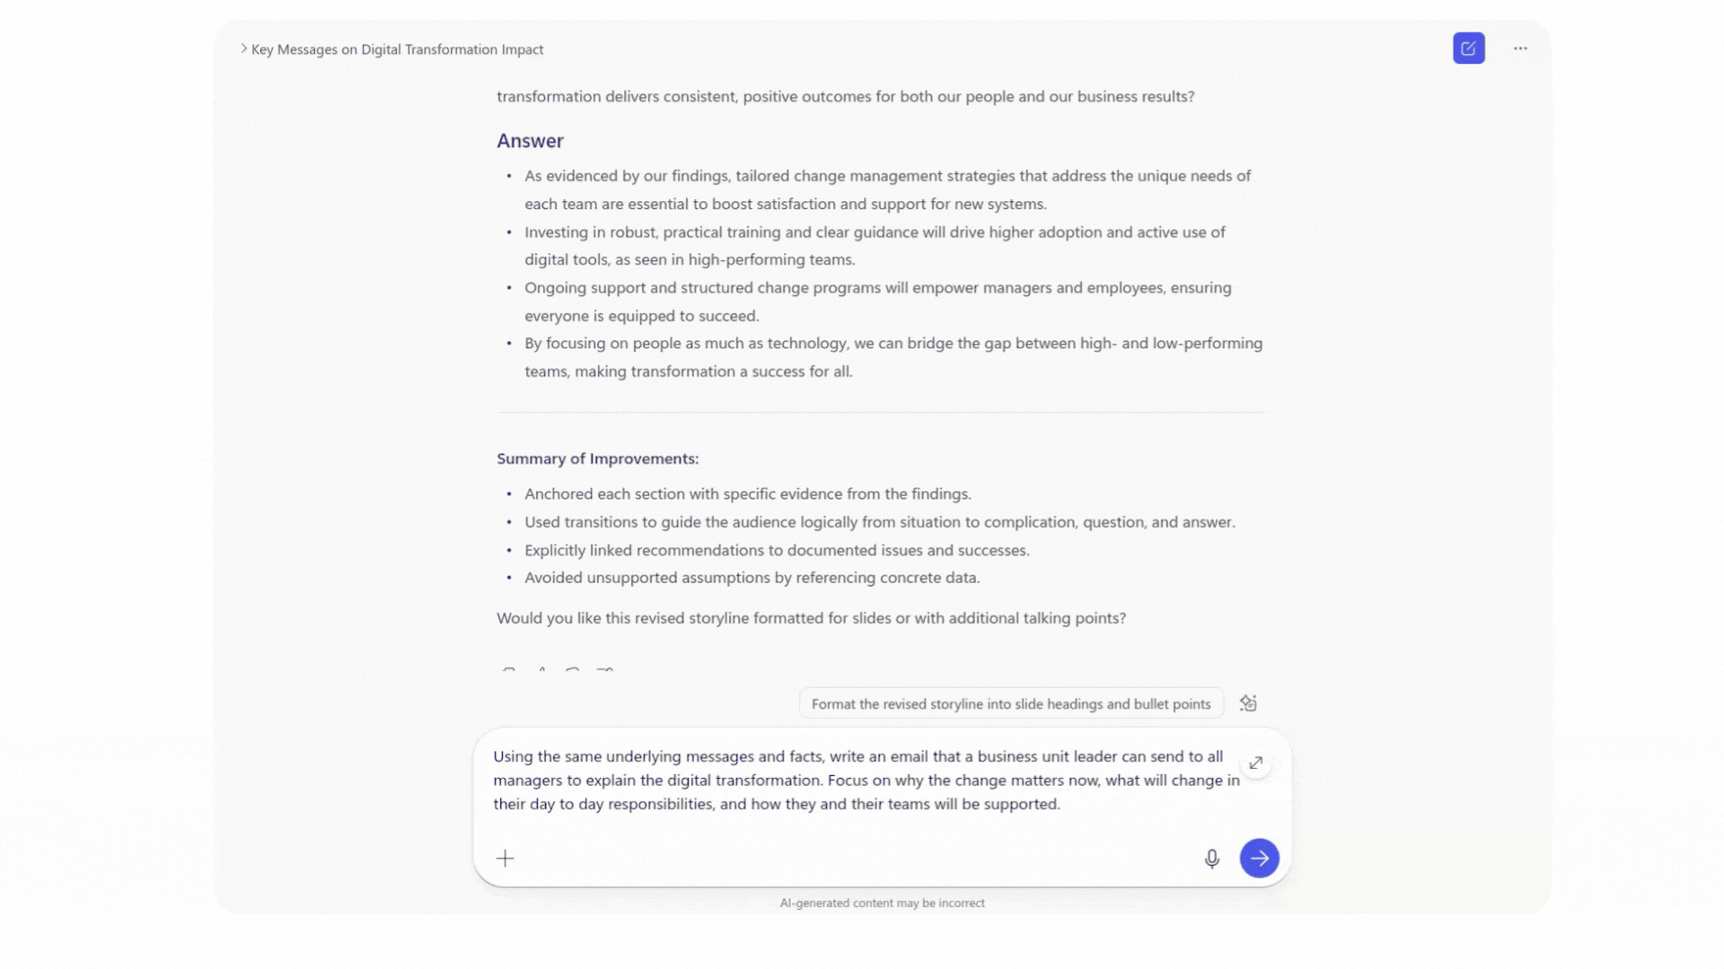Export the response using the last action icon
Image resolution: width=1724 pixels, height=969 pixels.
[607, 673]
